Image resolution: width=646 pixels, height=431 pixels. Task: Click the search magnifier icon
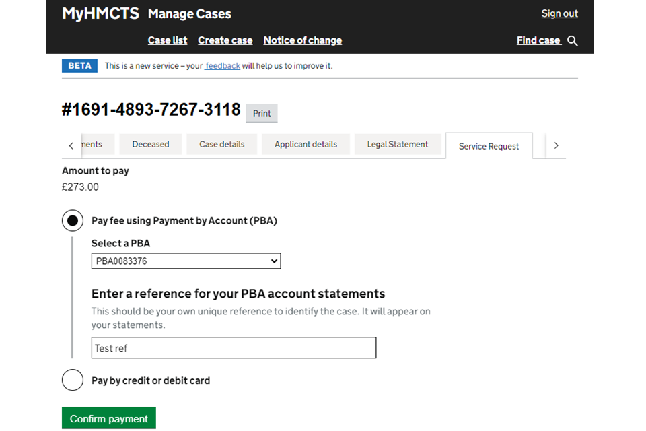[573, 41]
